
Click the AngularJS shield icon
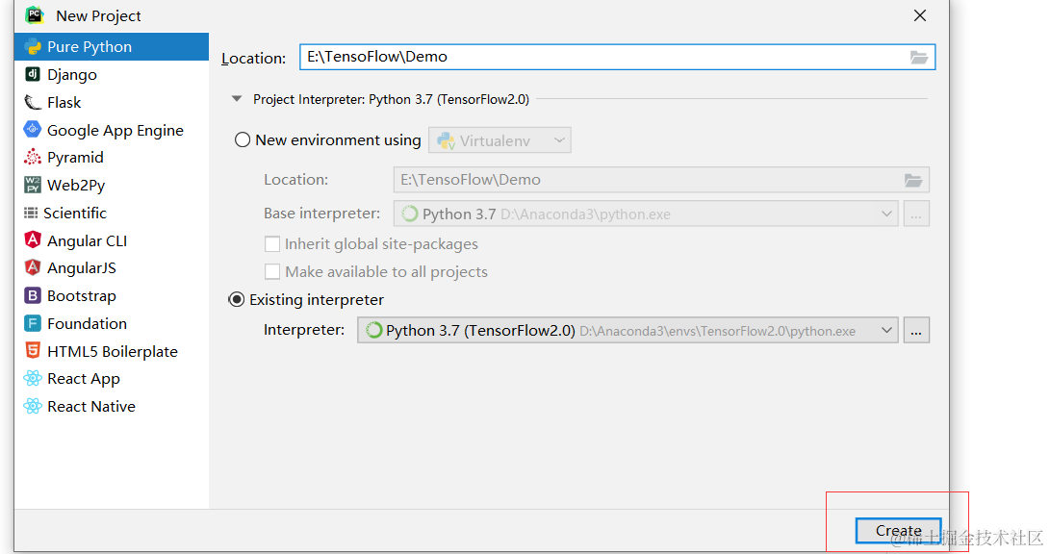click(32, 267)
